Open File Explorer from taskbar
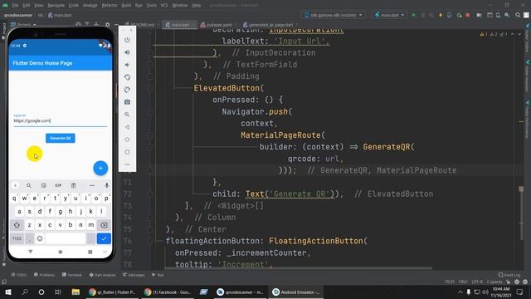Screen dimensions: 531x299 click(x=76, y=292)
